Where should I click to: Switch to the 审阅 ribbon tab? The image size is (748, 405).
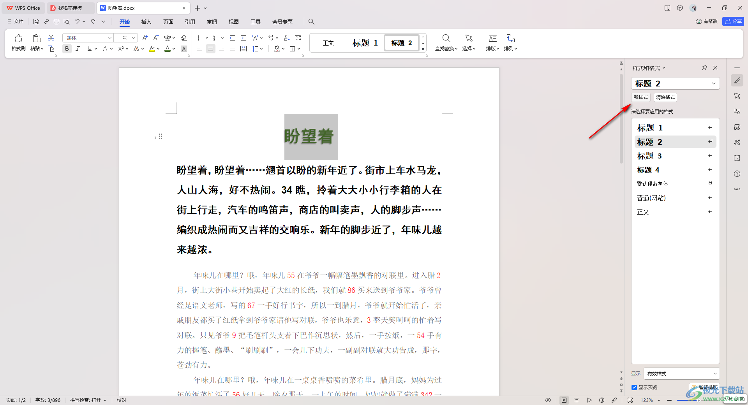[212, 22]
